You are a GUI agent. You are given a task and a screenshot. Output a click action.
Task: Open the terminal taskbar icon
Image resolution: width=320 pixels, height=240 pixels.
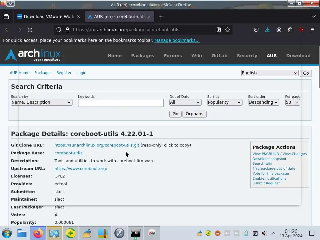[x=136, y=233]
